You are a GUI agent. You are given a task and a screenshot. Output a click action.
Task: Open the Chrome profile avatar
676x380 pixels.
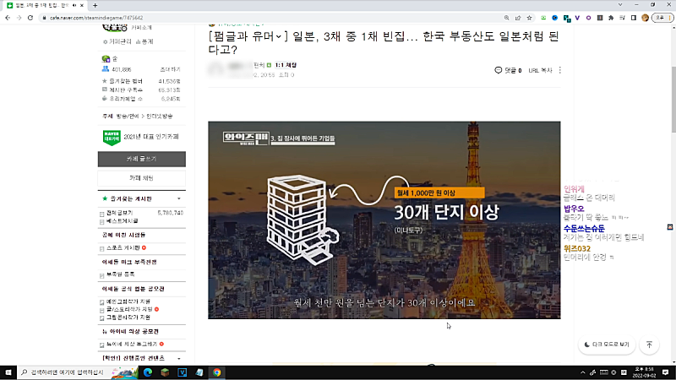tap(645, 18)
